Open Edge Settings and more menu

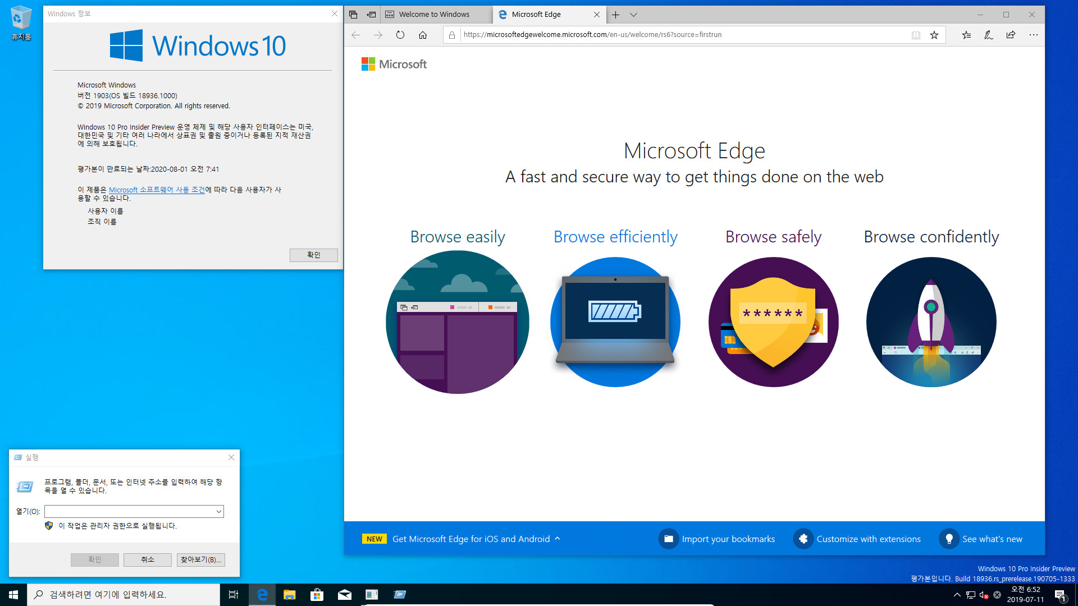[x=1034, y=35]
